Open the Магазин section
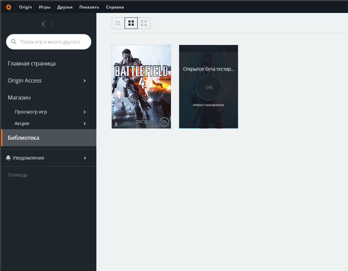 pos(19,97)
